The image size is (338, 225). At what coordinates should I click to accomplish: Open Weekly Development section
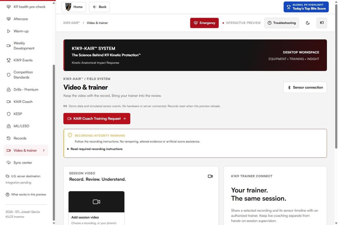(x=26, y=46)
